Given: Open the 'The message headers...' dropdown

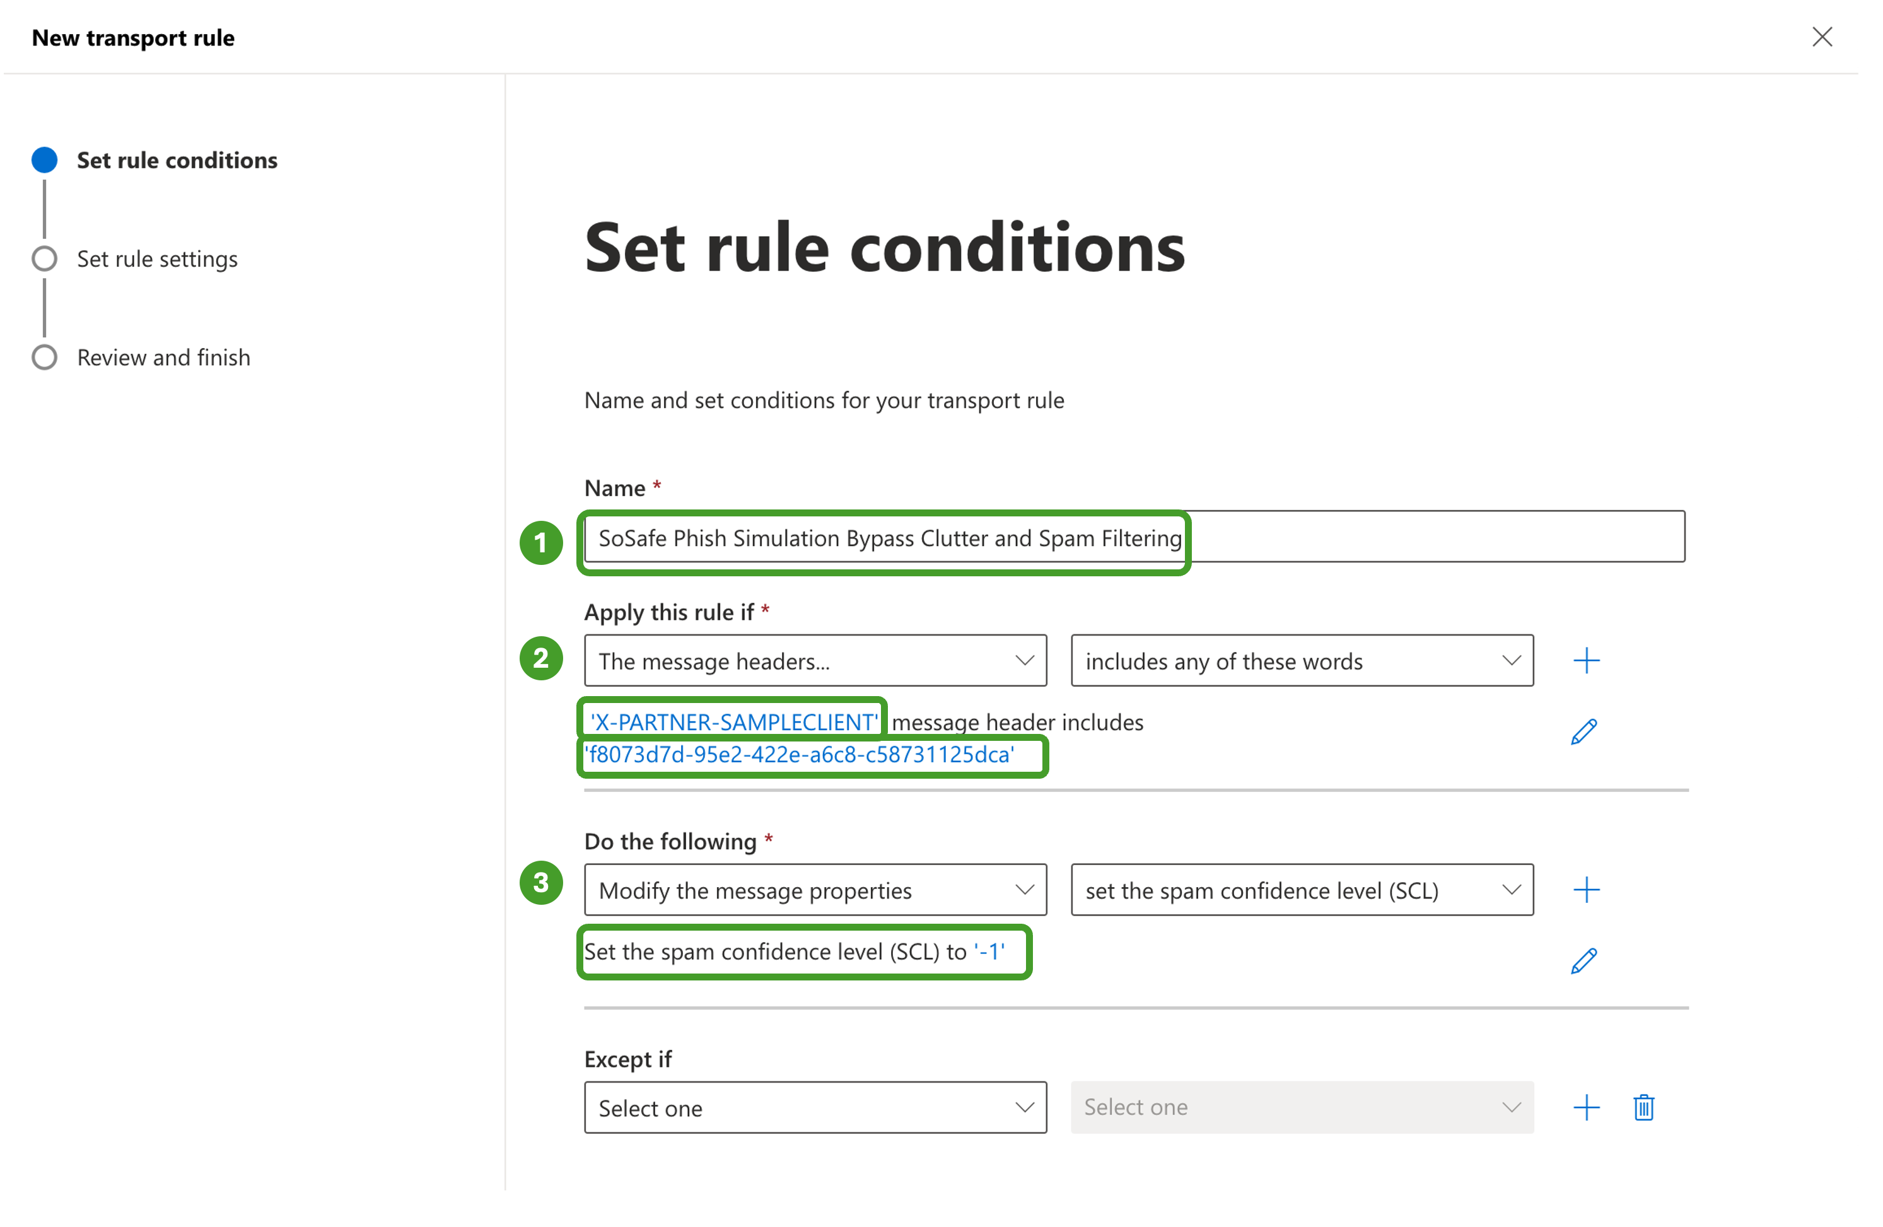Looking at the screenshot, I should (815, 661).
